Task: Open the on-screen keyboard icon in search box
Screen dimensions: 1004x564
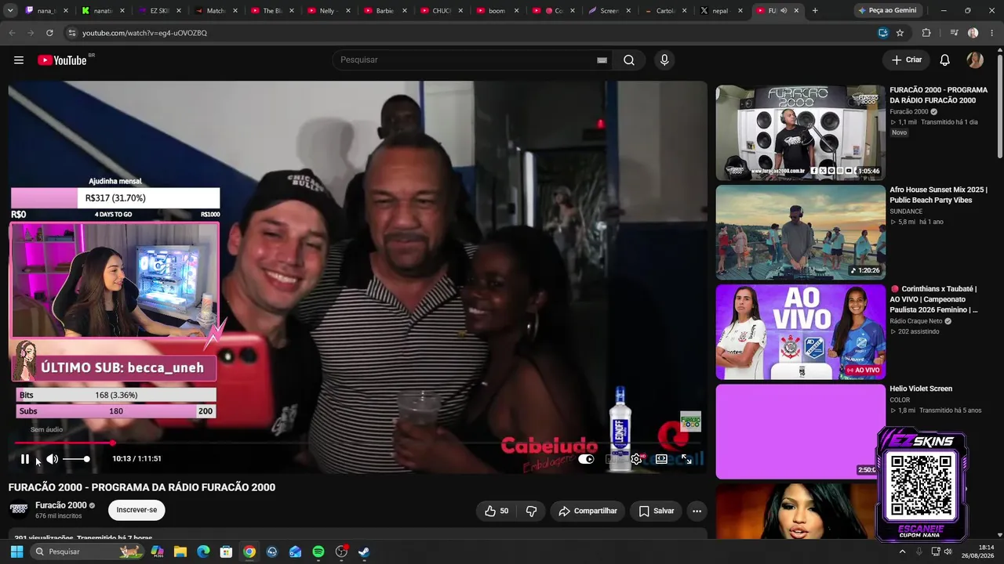Action: pos(602,60)
